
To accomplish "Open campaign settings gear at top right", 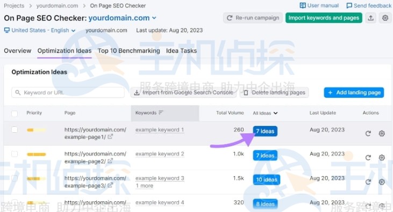I will pos(385,18).
